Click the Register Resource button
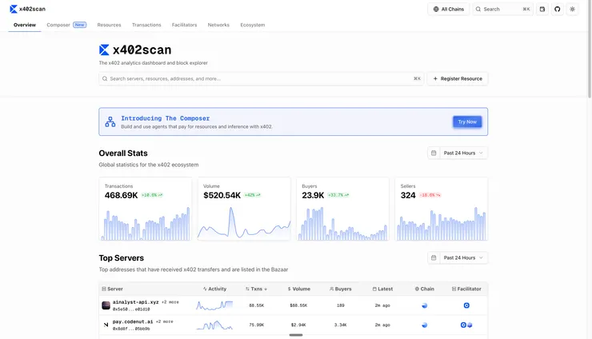592x339 pixels. tap(458, 78)
